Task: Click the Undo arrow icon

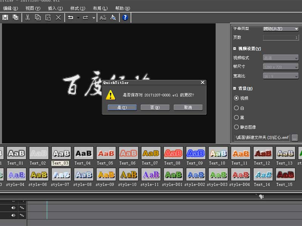Action: pyautogui.click(x=71, y=17)
